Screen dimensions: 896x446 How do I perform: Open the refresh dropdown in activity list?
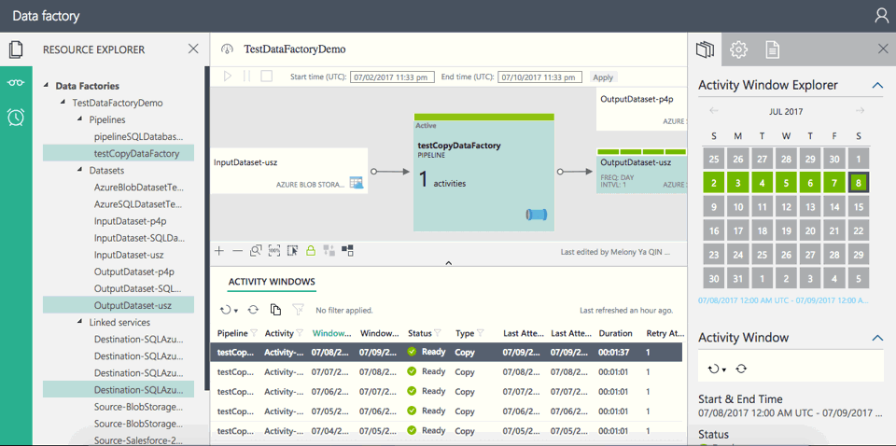click(229, 310)
